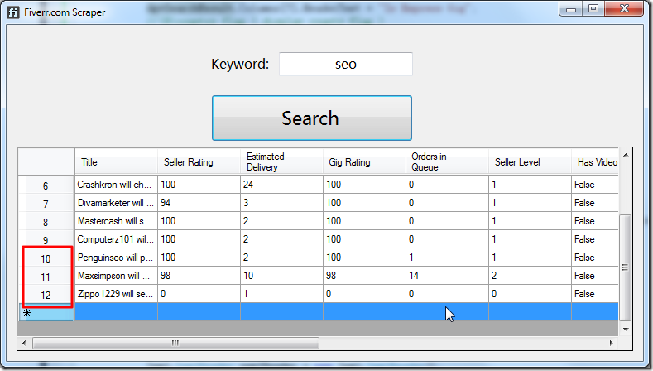Select Estimated Delivery 10 for Maxsimpson
Screen dimensions: 653x371
pos(281,276)
